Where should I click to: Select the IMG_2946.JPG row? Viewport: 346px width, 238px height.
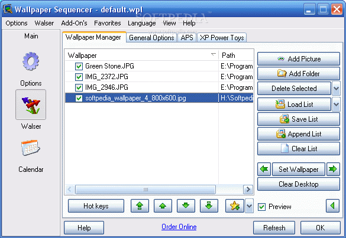(159, 87)
